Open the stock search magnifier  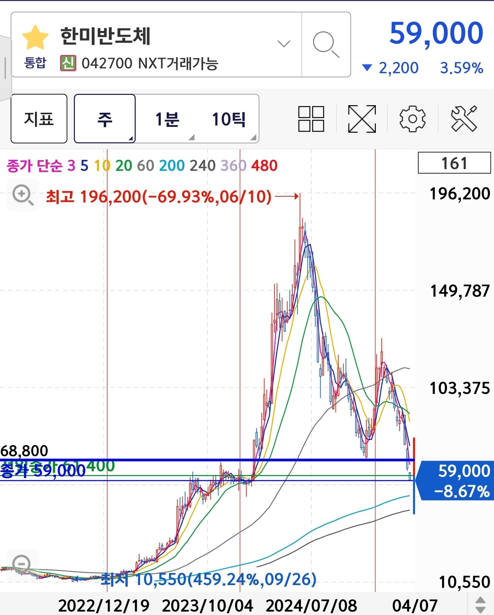(x=326, y=45)
